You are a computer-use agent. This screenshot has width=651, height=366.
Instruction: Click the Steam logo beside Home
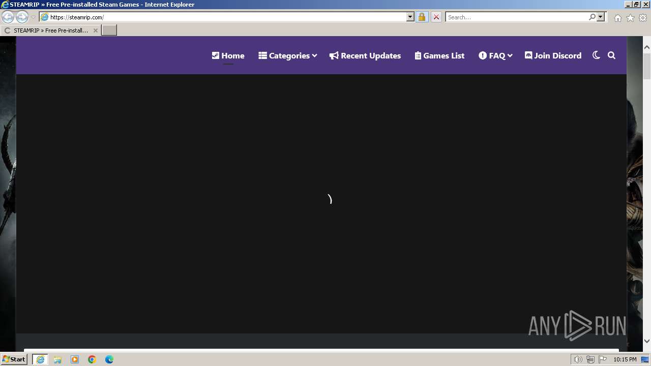[216, 55]
